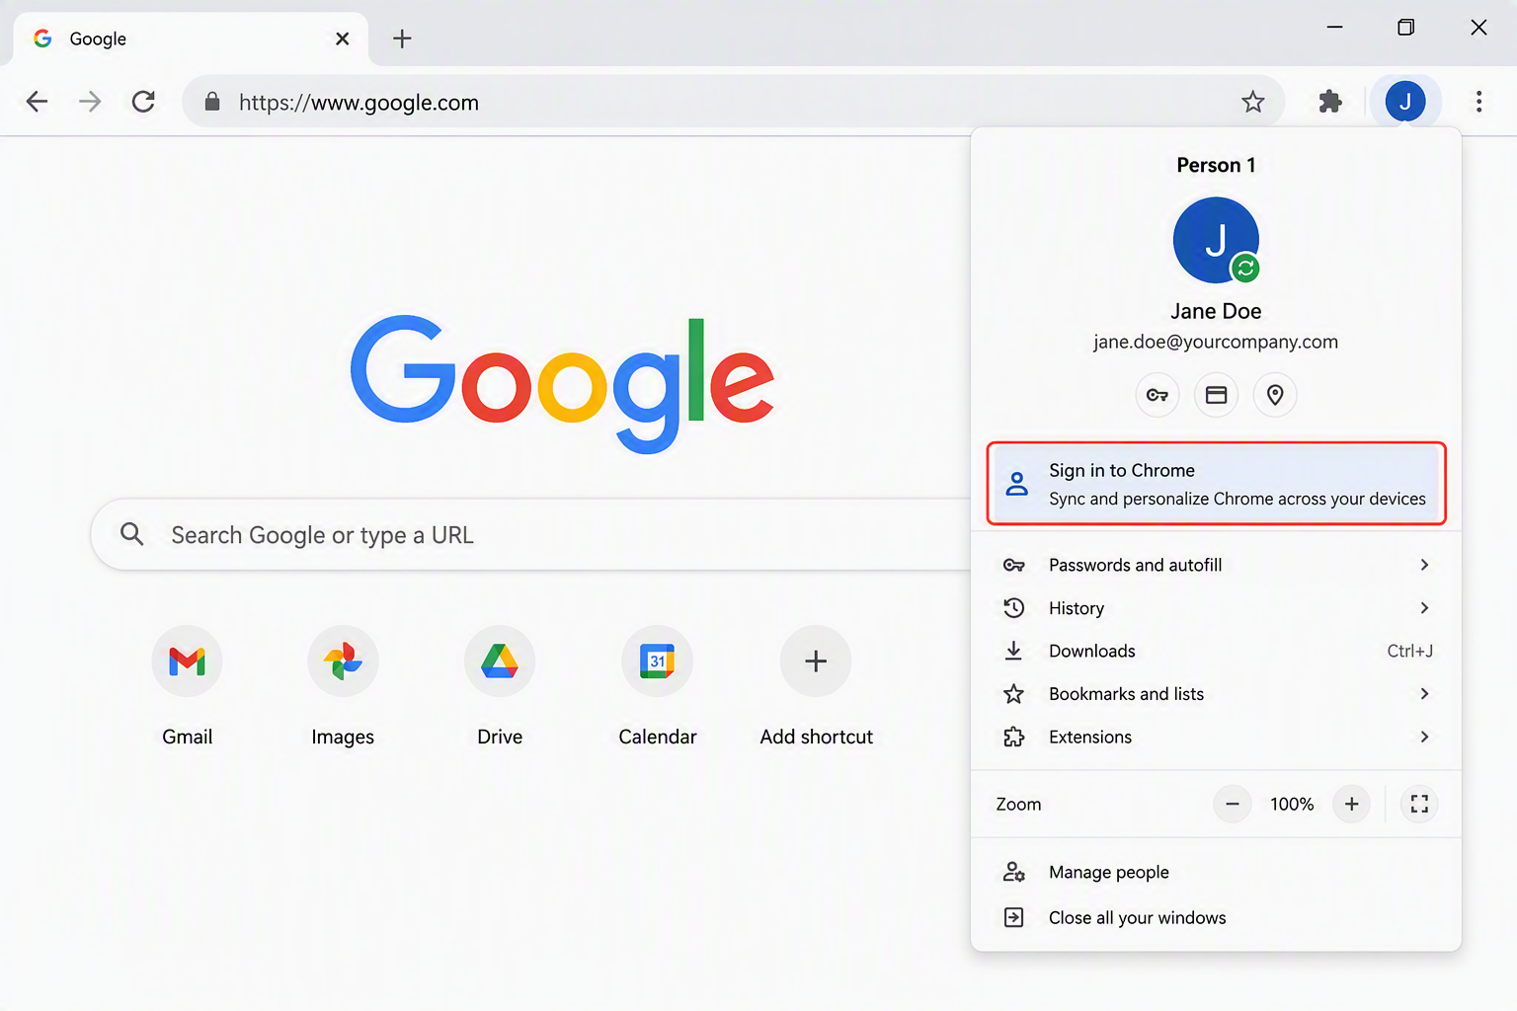This screenshot has width=1517, height=1011.
Task: Open the Gmail shortcut
Action: point(187,661)
